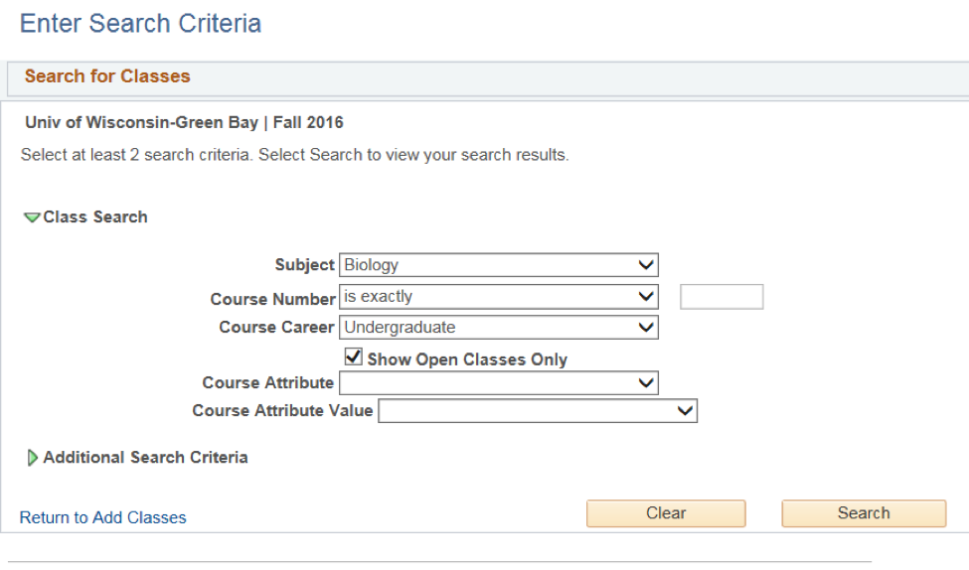Click the Course Number operator arrow icon
Viewport: 969px width, 570px height.
coord(646,297)
